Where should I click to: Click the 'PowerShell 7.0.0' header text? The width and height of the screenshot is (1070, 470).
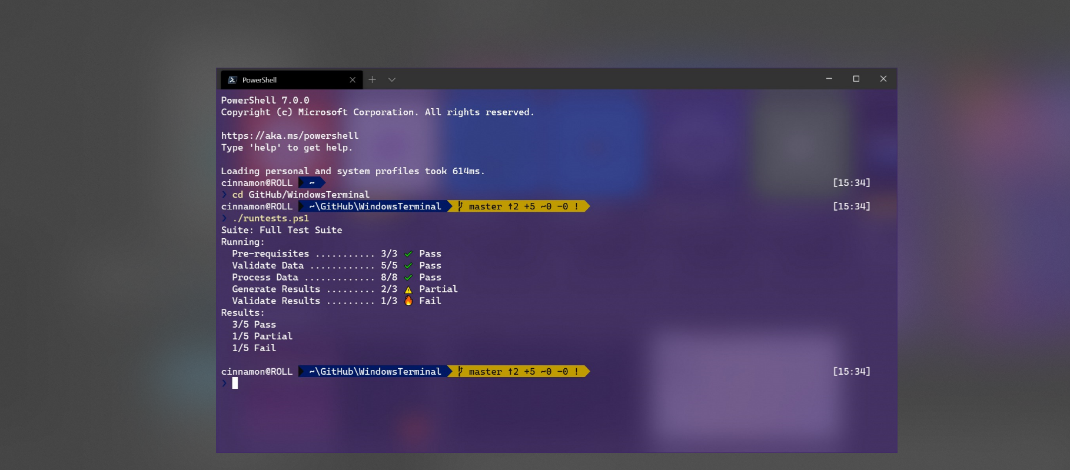pyautogui.click(x=265, y=101)
